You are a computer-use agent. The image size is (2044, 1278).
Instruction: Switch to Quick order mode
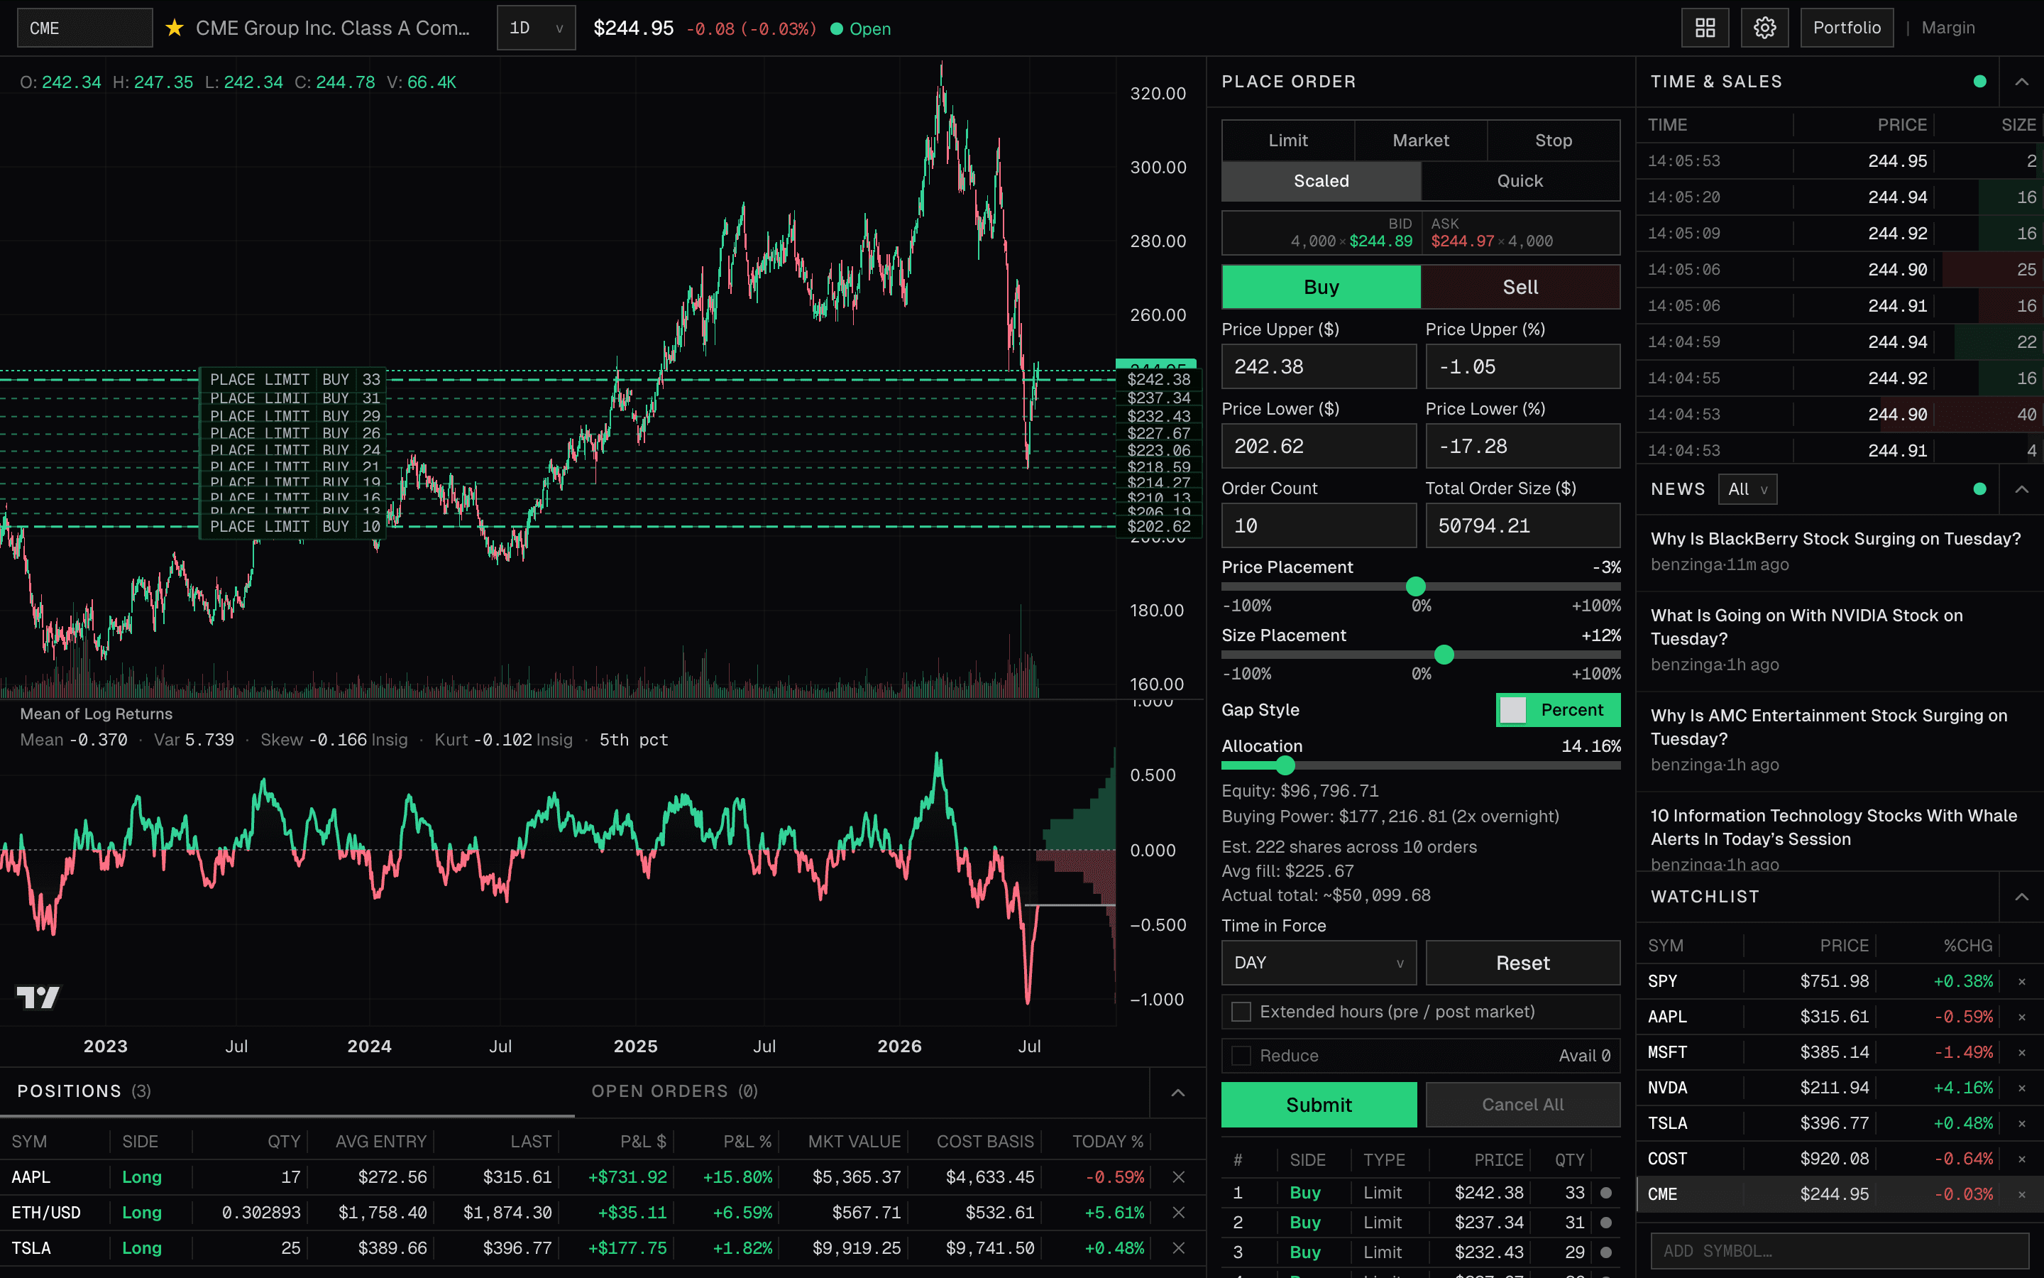[1520, 181]
